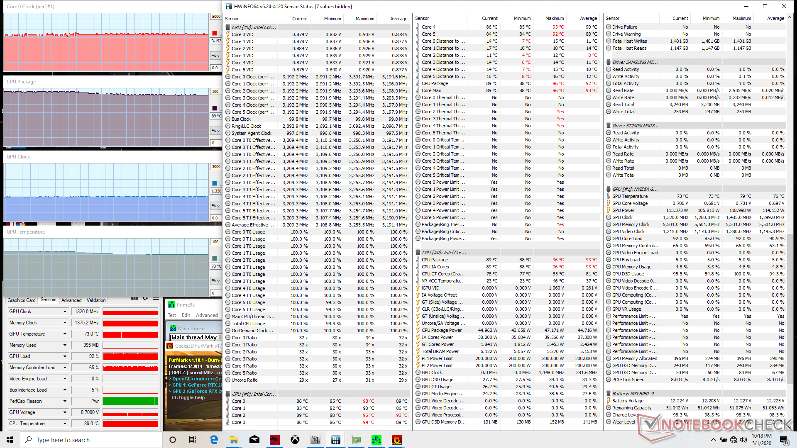
Task: Click the thermometer icon beside GPU Temperature row
Action: 608,196
